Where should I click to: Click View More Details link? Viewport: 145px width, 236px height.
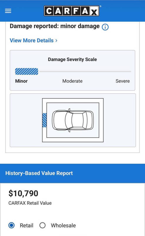32,40
